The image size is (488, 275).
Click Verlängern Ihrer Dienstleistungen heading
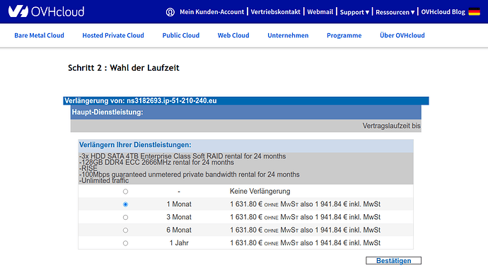135,145
